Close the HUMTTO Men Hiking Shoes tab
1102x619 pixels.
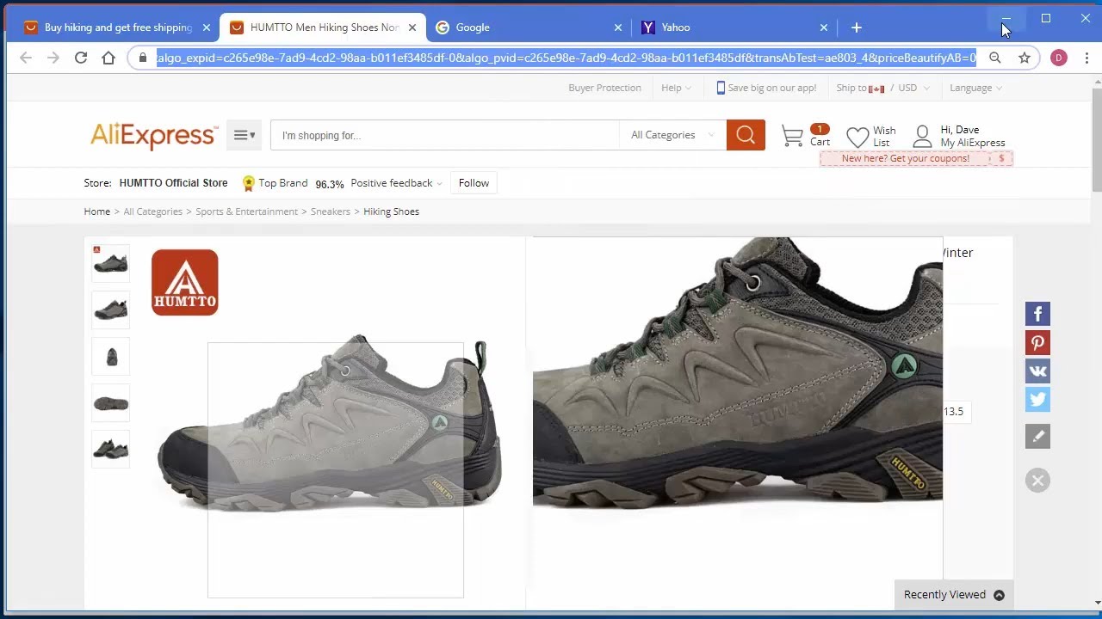(412, 28)
